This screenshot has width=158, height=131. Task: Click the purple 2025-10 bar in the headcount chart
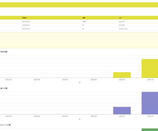150,103
